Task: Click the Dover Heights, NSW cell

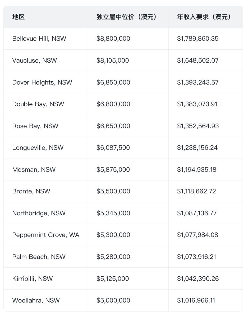Action: point(42,82)
